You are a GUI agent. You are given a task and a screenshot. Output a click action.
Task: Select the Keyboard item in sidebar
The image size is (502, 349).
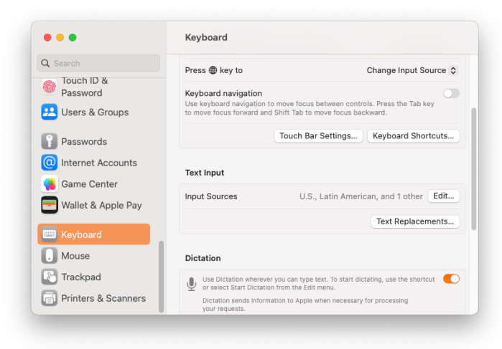(93, 234)
